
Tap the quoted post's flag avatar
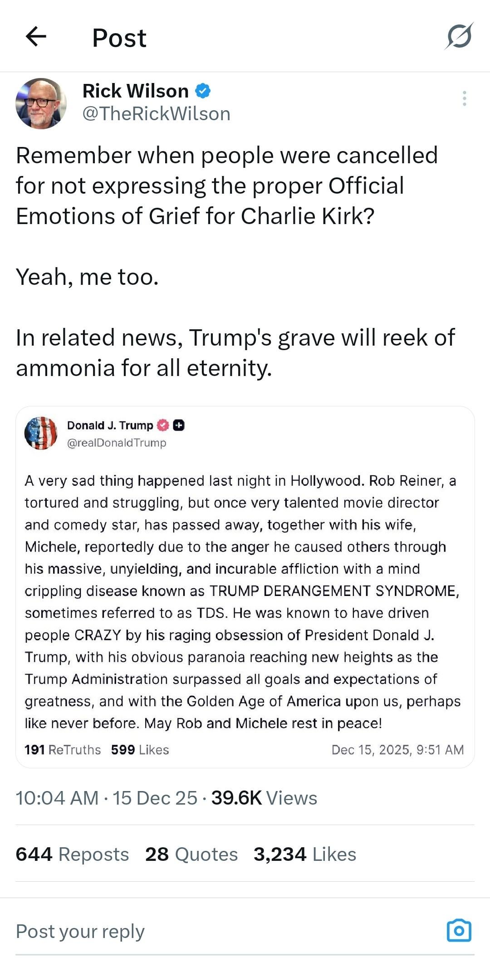[x=41, y=433]
